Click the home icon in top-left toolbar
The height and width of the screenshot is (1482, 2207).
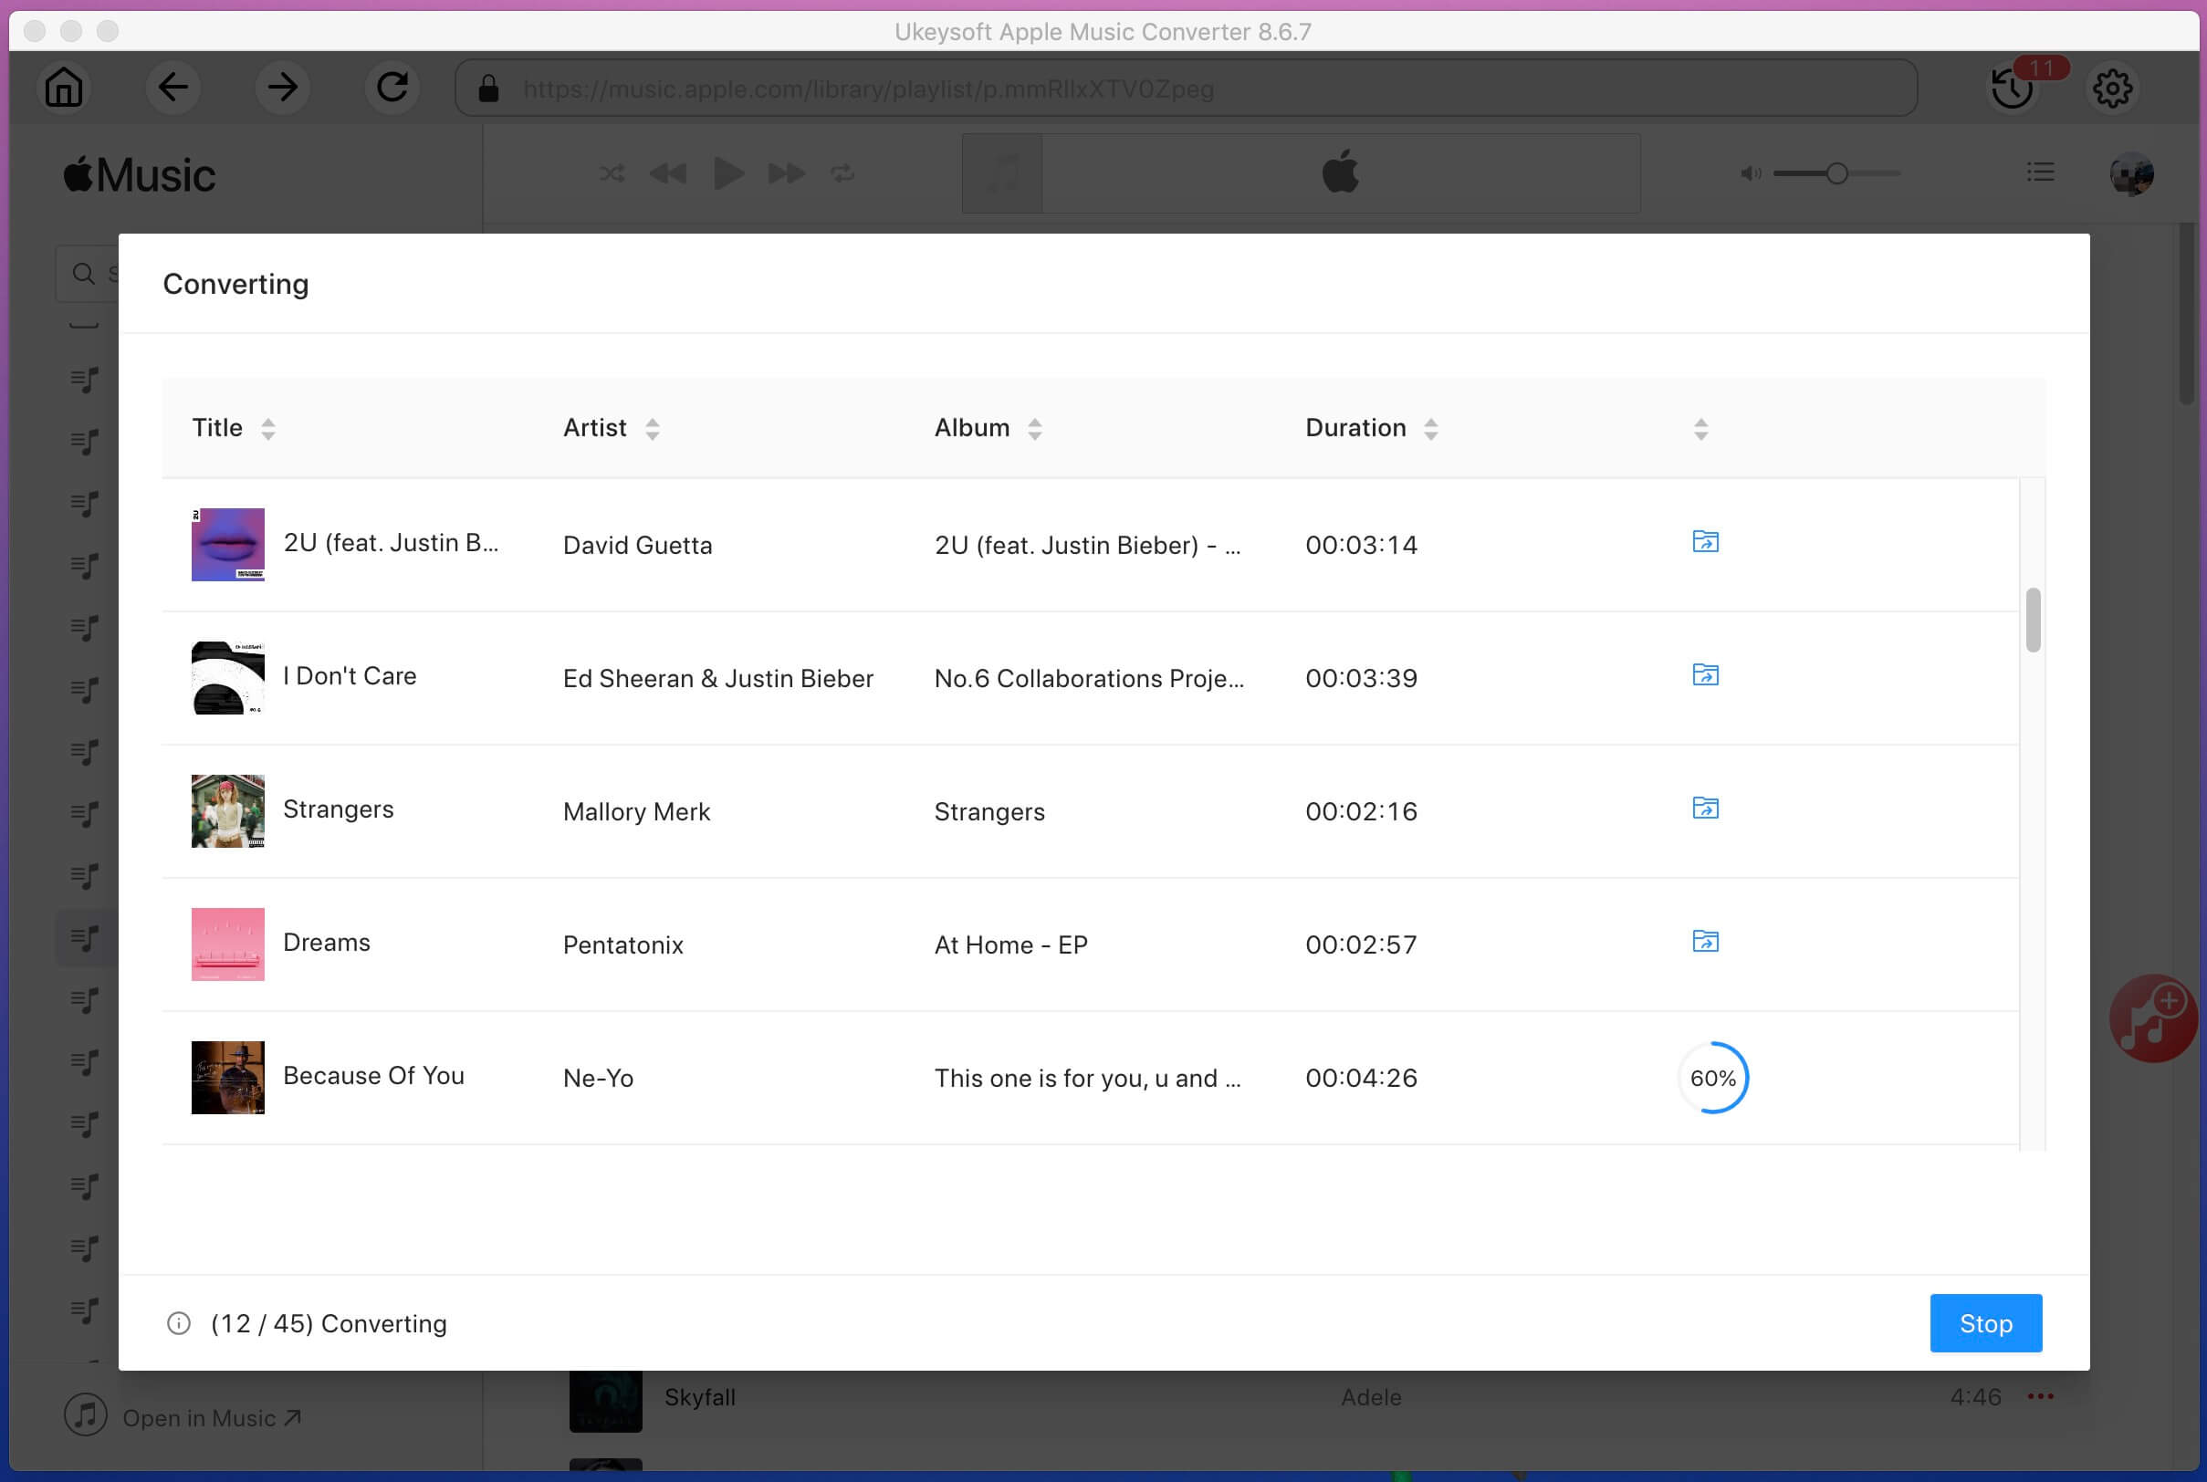[63, 88]
